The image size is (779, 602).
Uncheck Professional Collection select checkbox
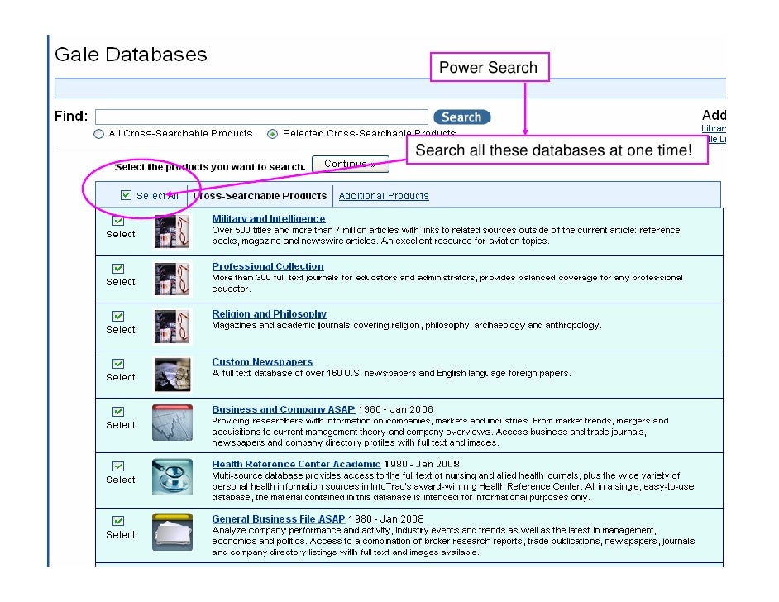click(118, 268)
